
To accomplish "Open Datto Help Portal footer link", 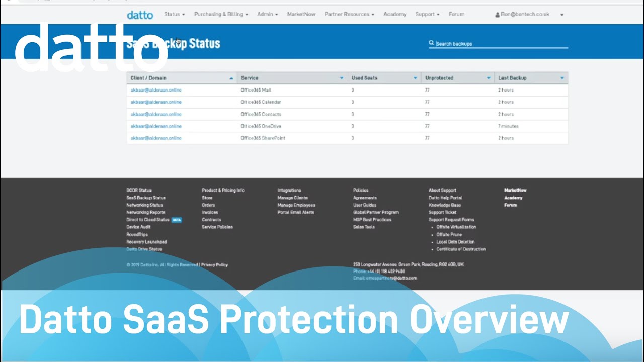I will point(445,198).
